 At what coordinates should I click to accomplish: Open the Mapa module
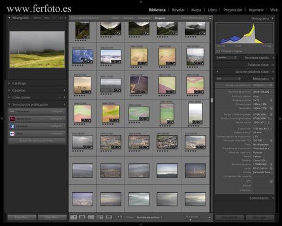196,10
